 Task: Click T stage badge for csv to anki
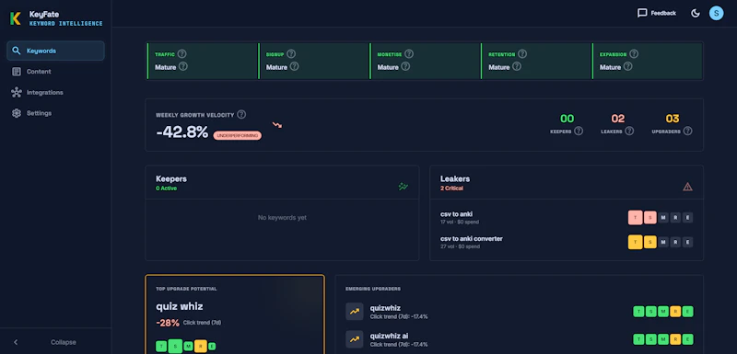click(635, 218)
